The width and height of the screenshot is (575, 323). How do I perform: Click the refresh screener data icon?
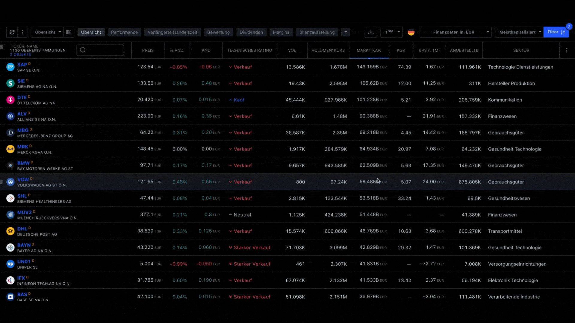[x=12, y=32]
